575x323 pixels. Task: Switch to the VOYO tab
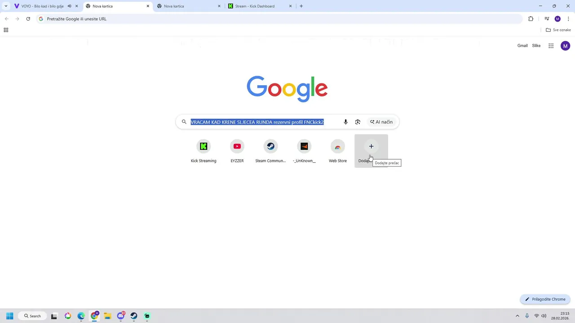coord(43,6)
